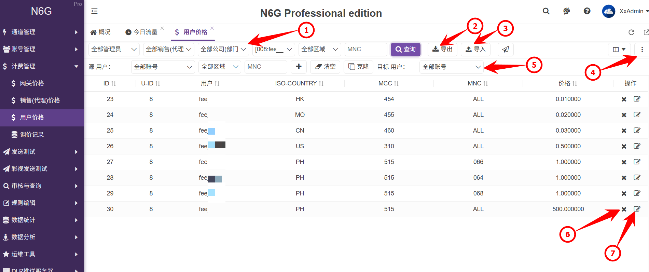
Task: Click the 克隆 clone button
Action: pos(358,67)
